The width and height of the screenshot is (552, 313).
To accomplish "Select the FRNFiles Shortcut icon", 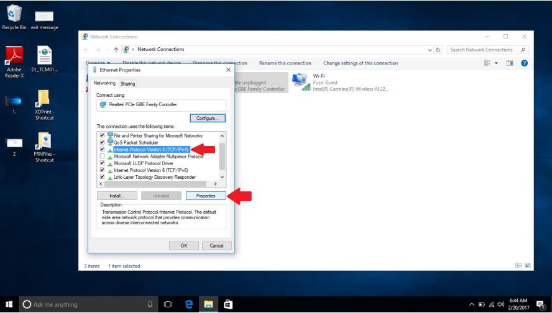I will tap(44, 147).
